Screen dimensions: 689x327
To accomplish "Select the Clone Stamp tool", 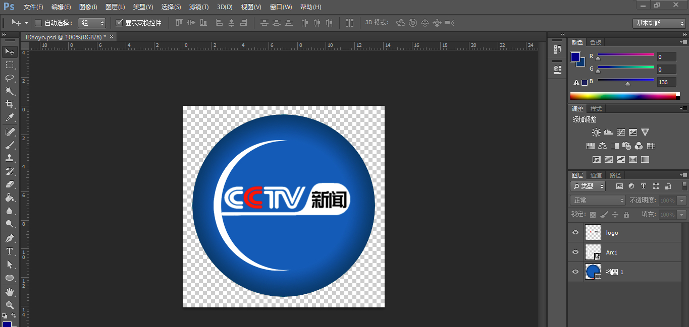I will (10, 158).
